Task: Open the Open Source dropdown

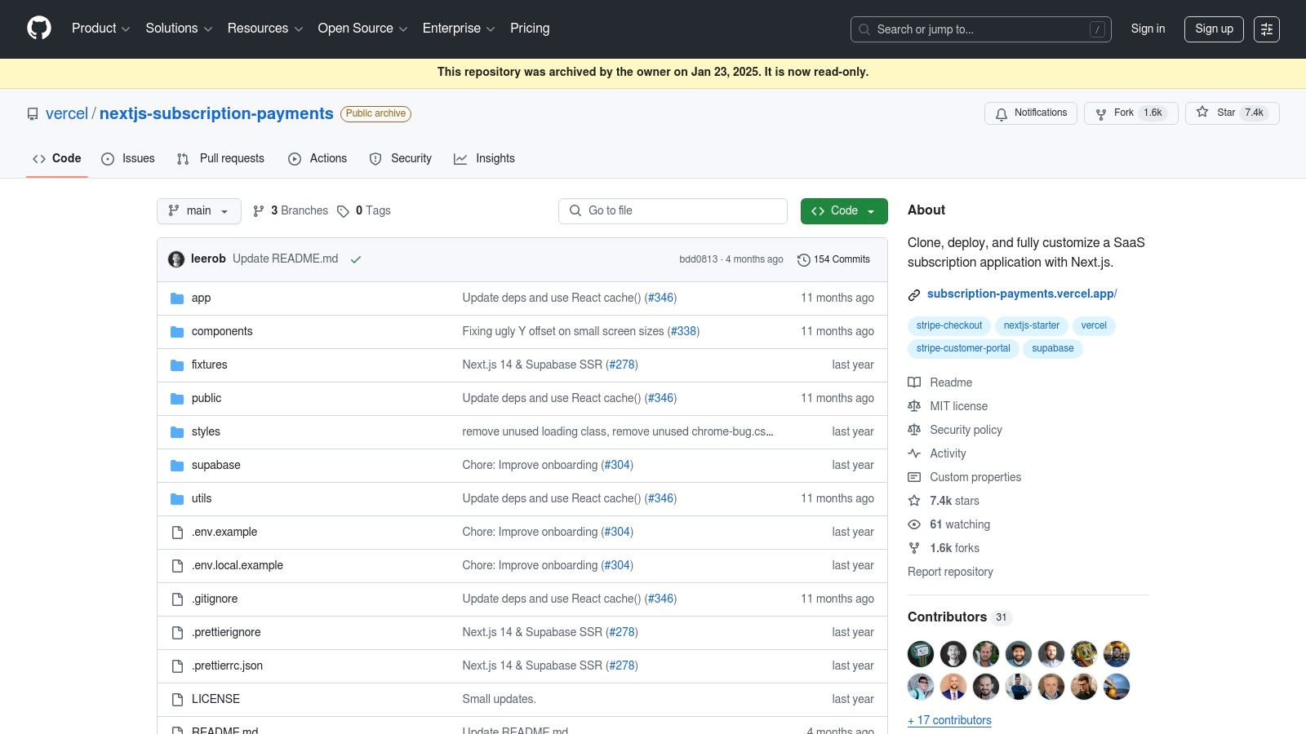Action: [x=362, y=29]
